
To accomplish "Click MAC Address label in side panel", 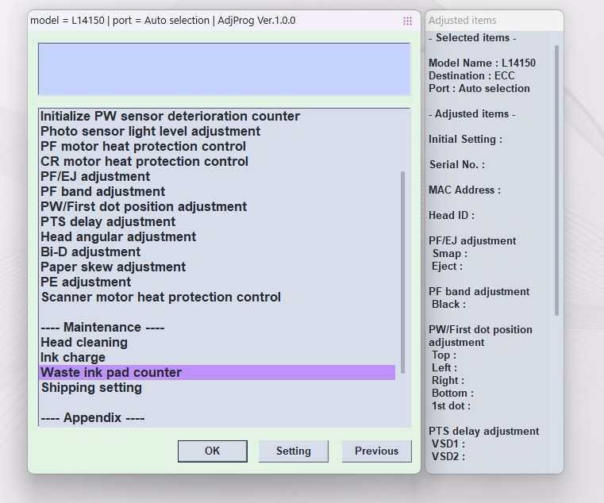I will pos(464,190).
